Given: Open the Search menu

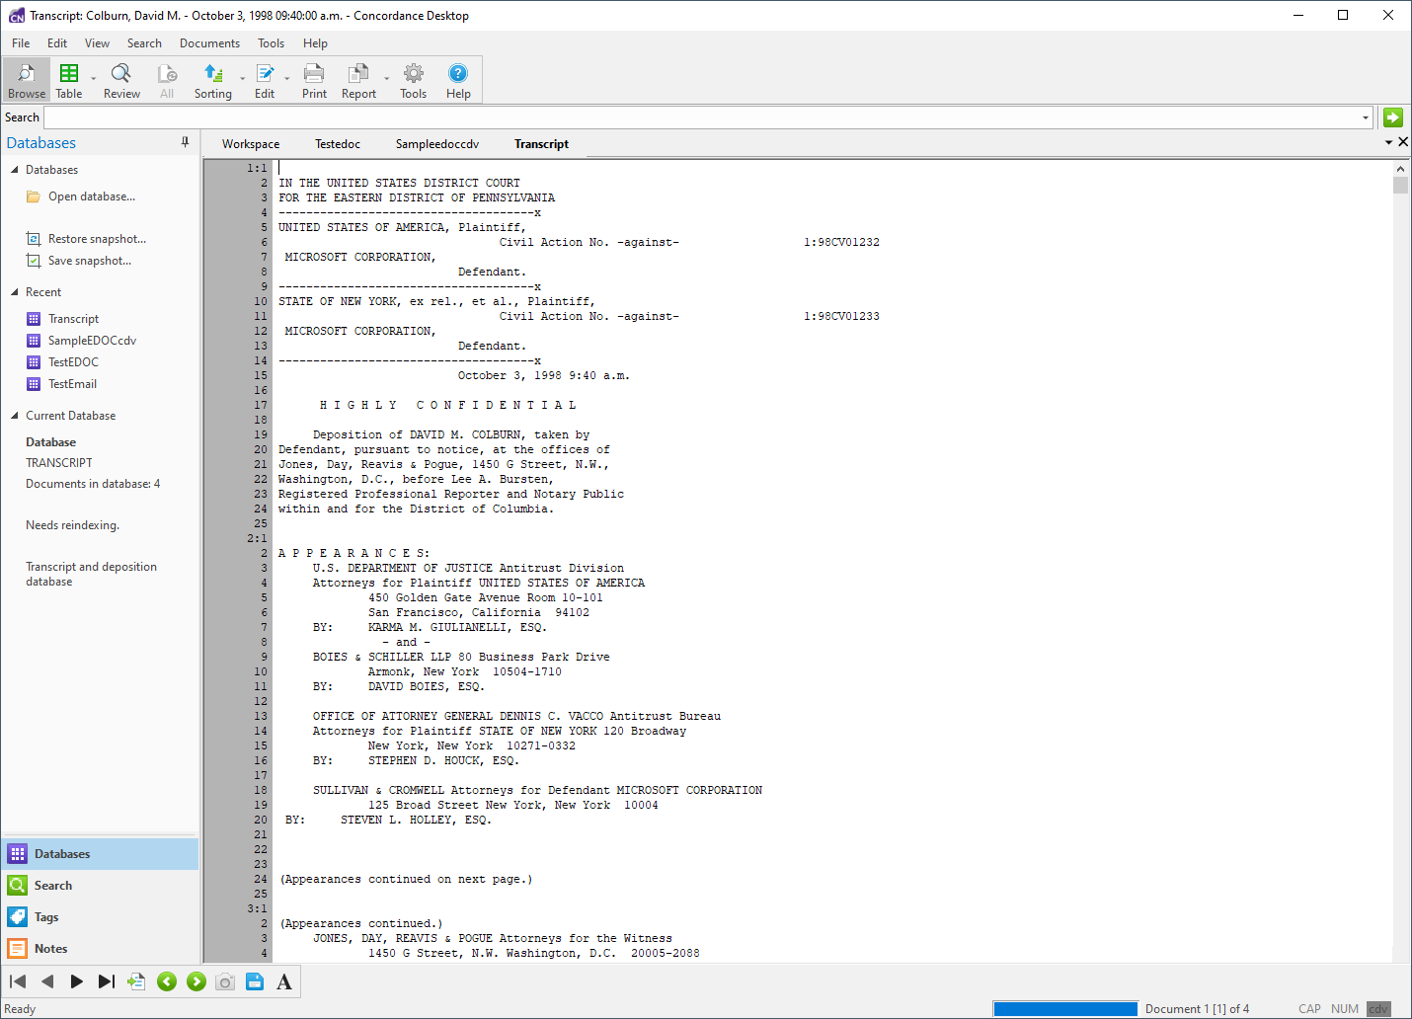Looking at the screenshot, I should click(144, 43).
